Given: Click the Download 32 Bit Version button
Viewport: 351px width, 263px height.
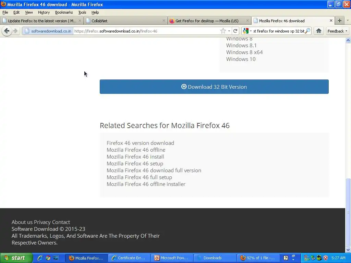Looking at the screenshot, I should [214, 87].
